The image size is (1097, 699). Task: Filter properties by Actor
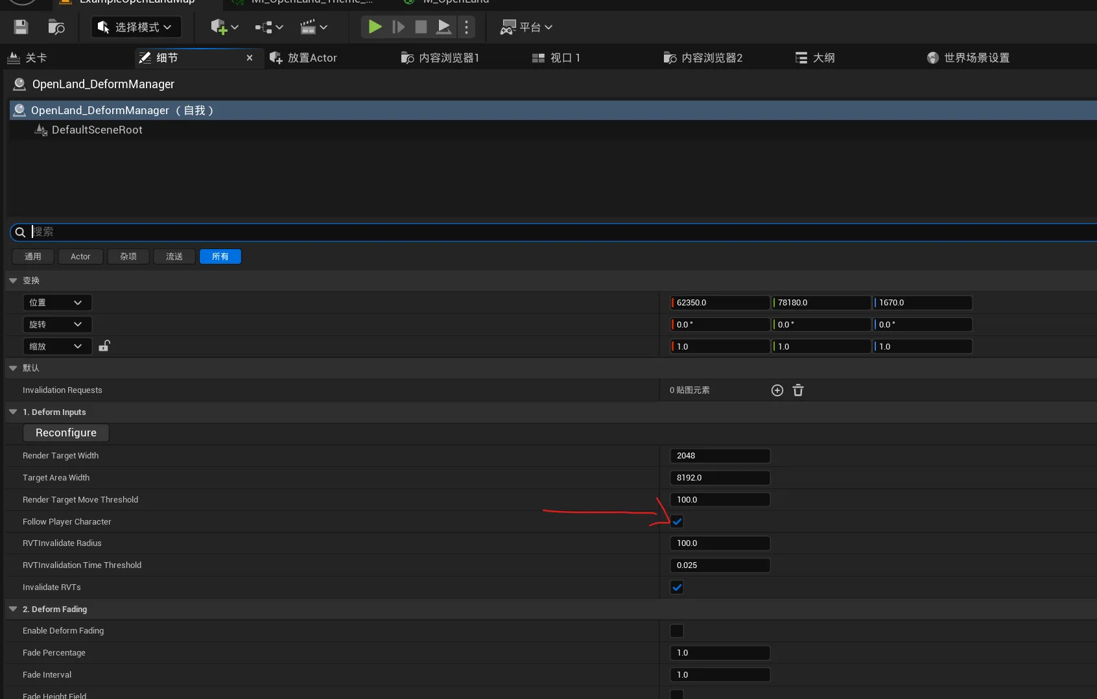(x=80, y=257)
